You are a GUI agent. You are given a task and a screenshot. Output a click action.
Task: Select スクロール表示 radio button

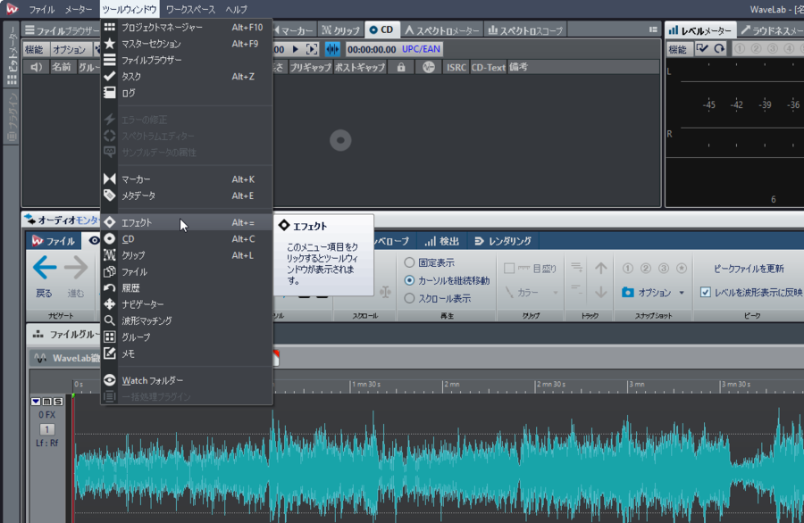409,298
